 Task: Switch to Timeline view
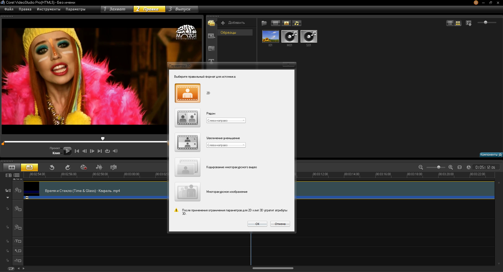point(29,167)
